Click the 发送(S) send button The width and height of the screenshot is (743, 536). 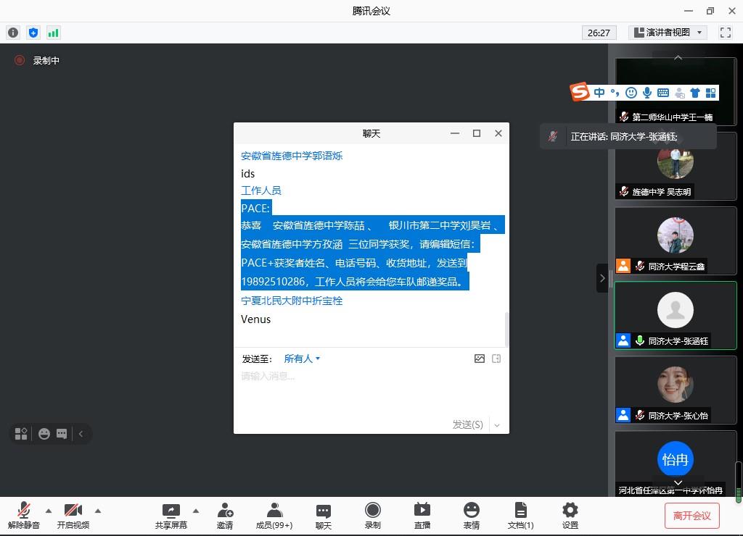[468, 425]
